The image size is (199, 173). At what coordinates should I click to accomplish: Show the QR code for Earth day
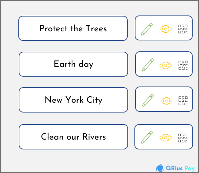[x=183, y=65]
